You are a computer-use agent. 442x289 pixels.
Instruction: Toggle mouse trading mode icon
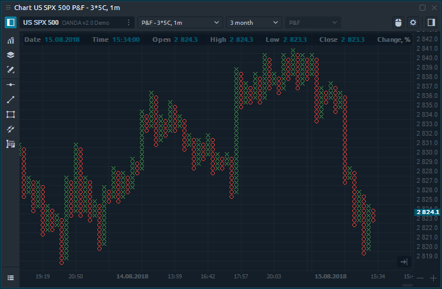[x=398, y=22]
